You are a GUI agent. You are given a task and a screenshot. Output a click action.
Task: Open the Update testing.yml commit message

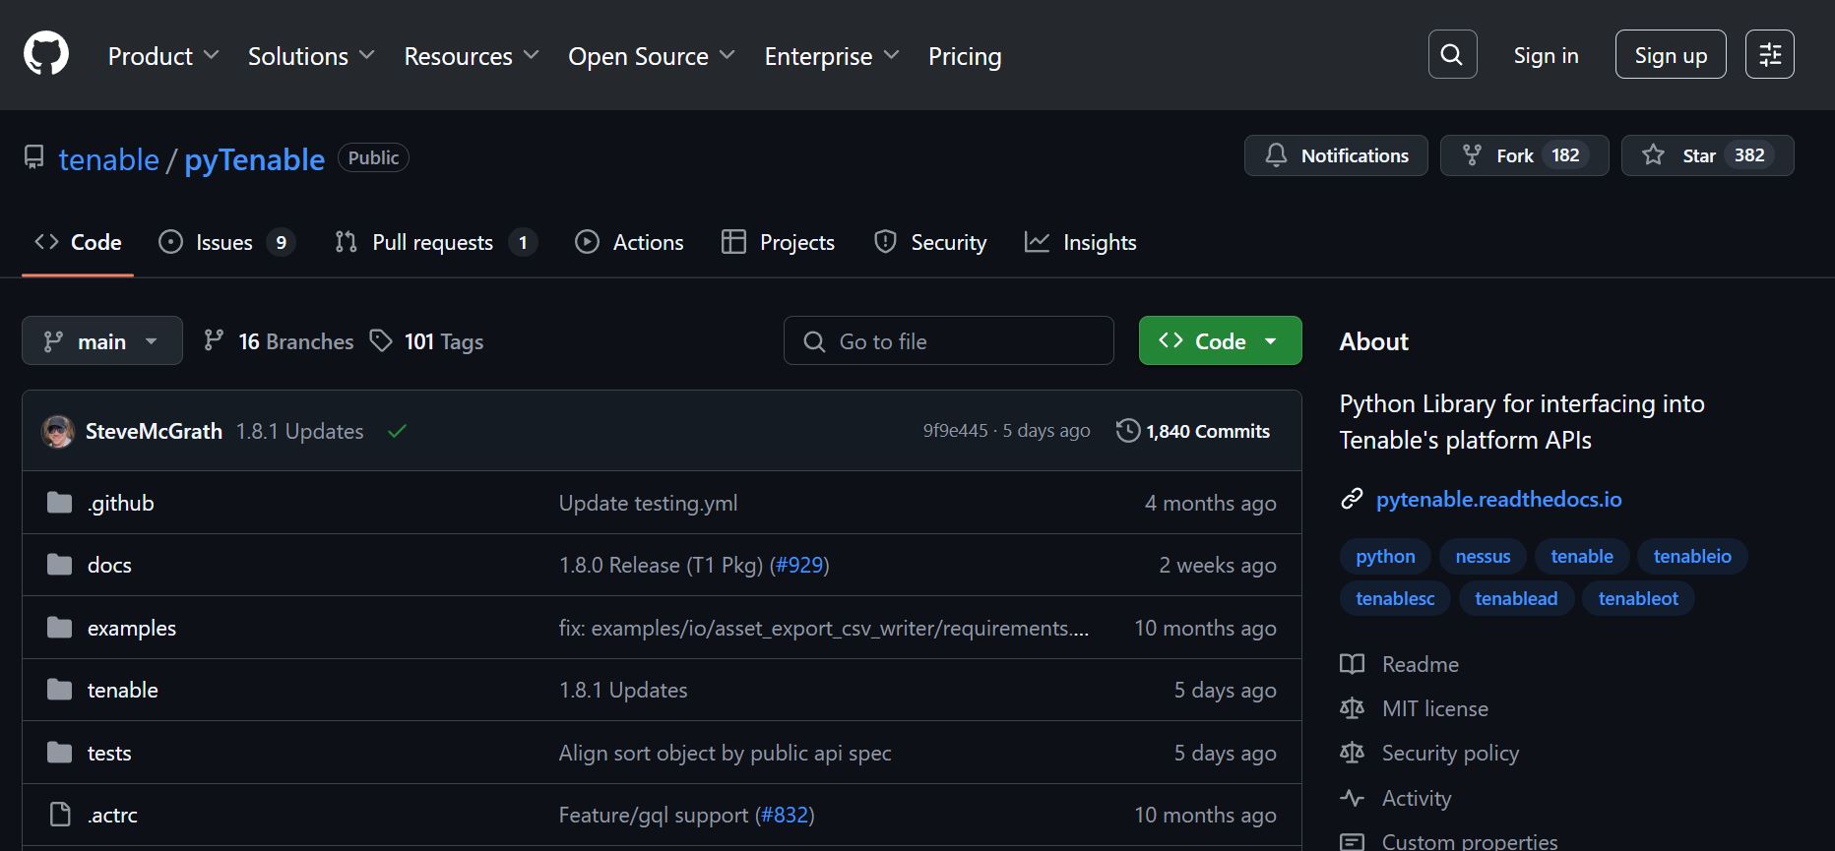(x=648, y=503)
